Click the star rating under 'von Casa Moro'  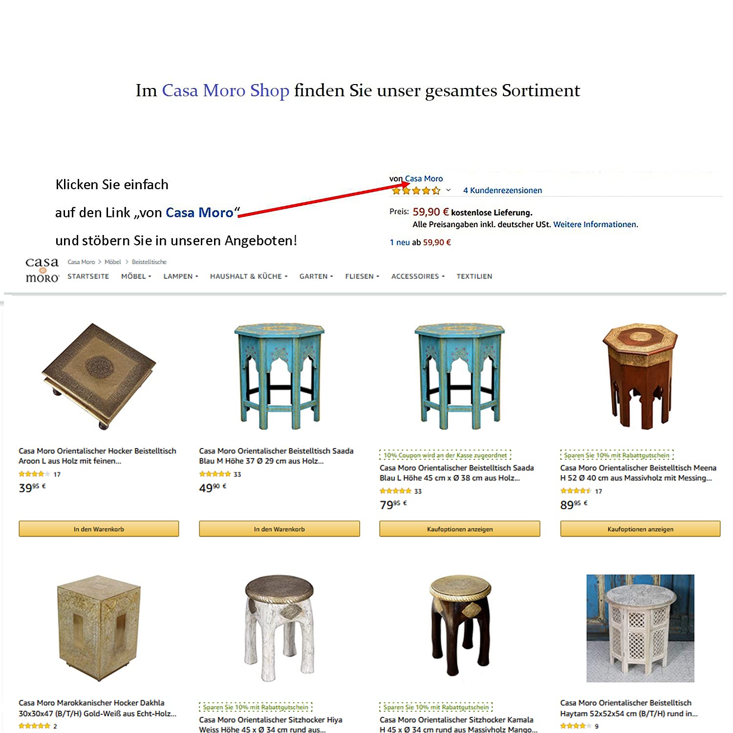(416, 191)
